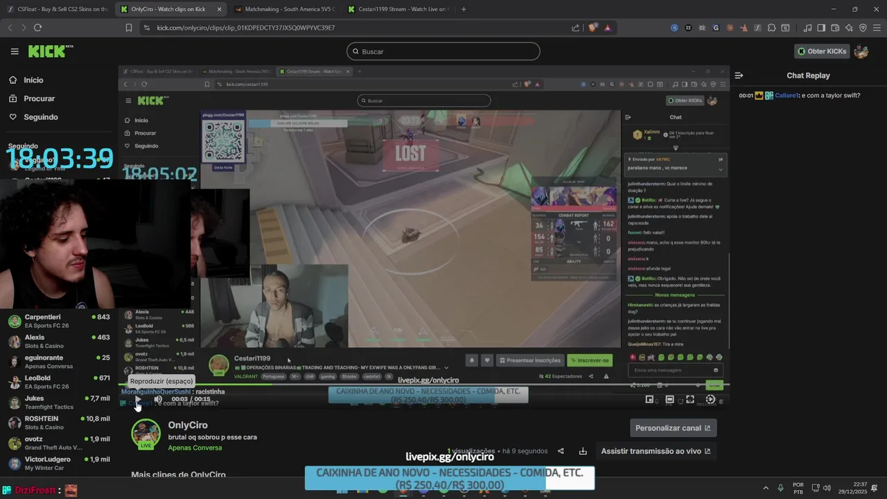Viewport: 887px width, 499px height.
Task: Open the user profile avatar menu
Action: [861, 51]
